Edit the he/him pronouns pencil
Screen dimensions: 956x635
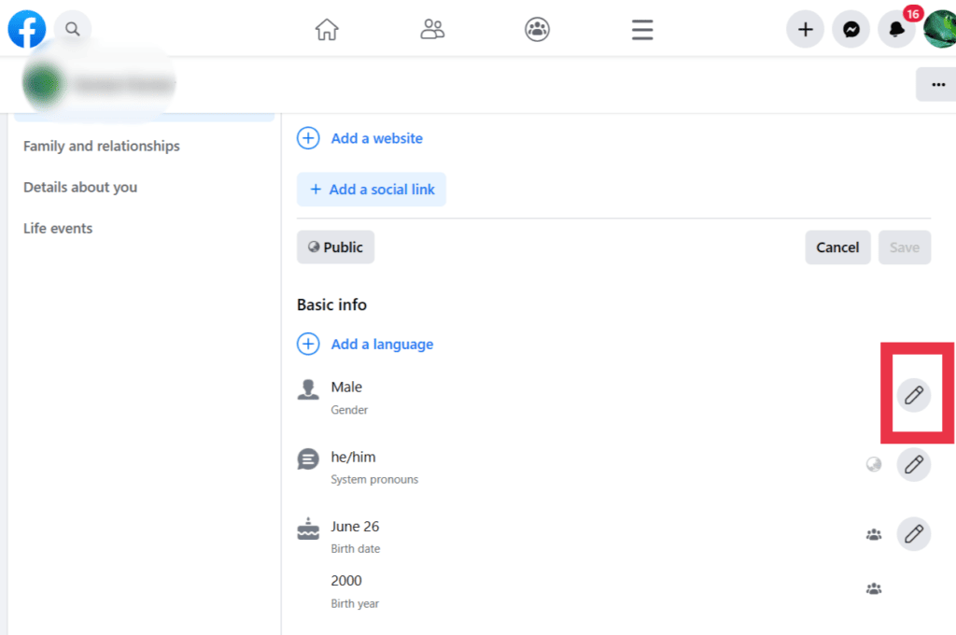coord(913,465)
